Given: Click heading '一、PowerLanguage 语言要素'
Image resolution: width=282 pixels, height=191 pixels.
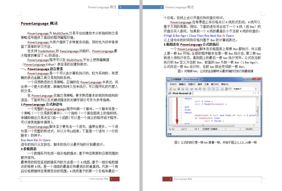Looking at the screenshot, I should pos(42,69).
